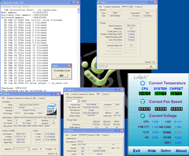The width and height of the screenshot is (189, 156).
Task: Click the CHIPSET temperature 037°C display
Action: click(x=176, y=93)
